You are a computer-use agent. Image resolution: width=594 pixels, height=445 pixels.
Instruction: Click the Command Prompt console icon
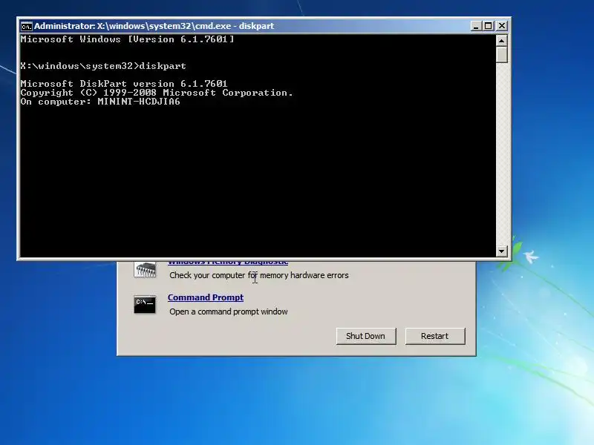pyautogui.click(x=145, y=305)
